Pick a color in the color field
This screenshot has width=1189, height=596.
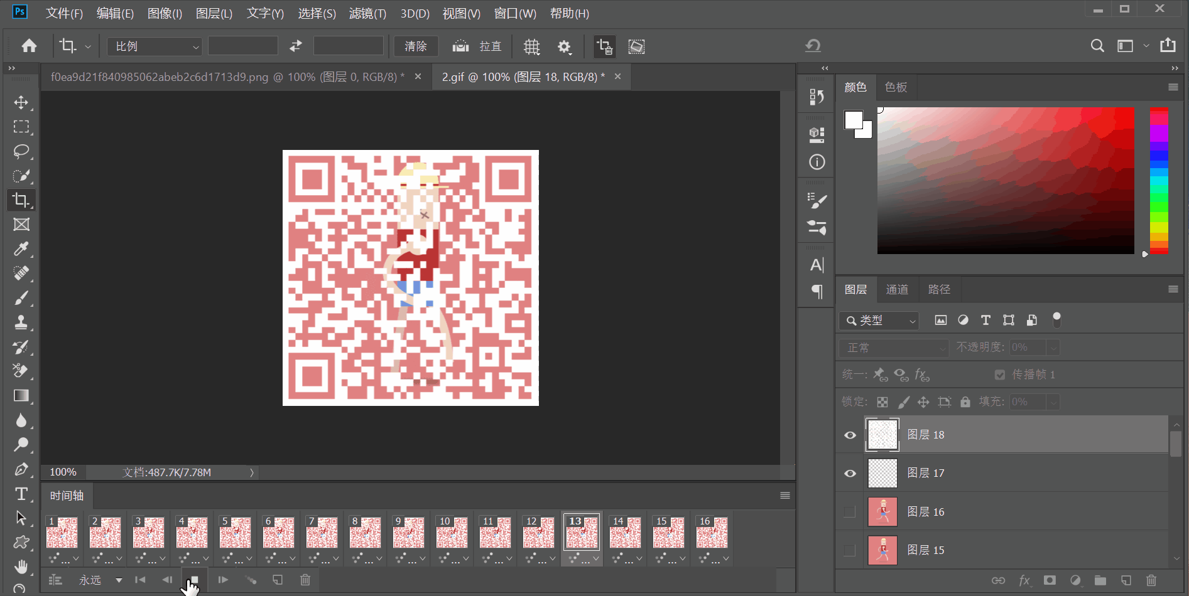tap(1006, 181)
